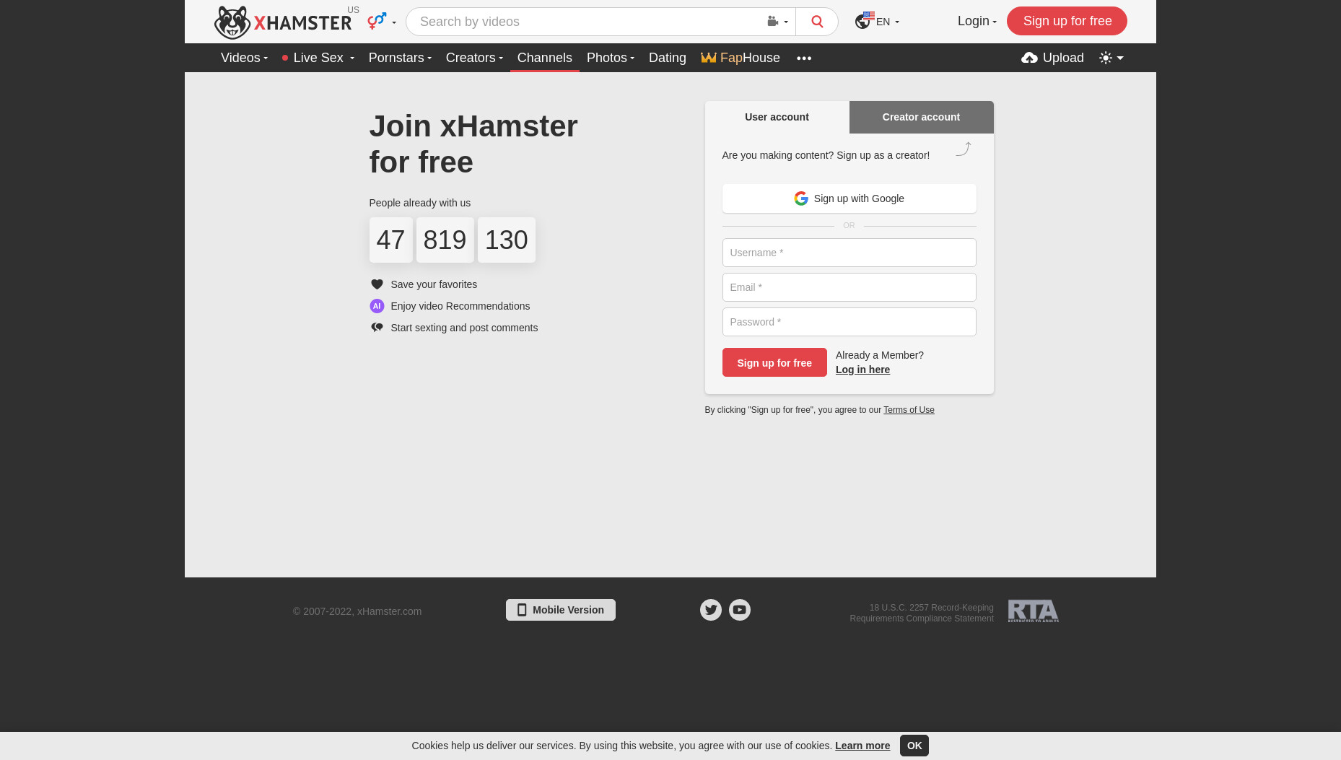Click the counter digits "819"

(x=445, y=240)
